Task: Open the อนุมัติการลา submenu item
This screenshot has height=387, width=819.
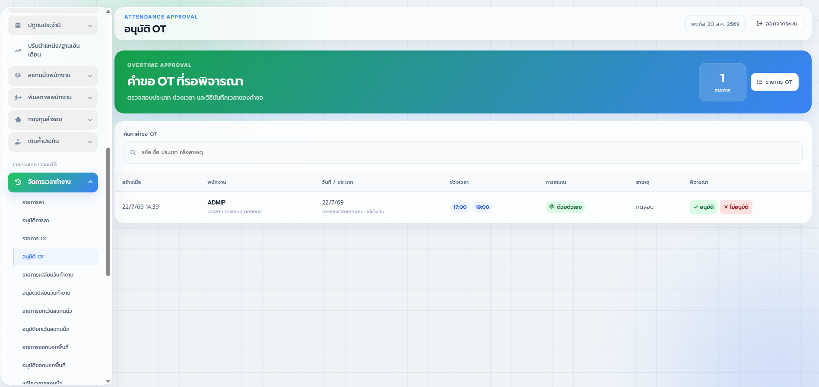Action: point(55,220)
